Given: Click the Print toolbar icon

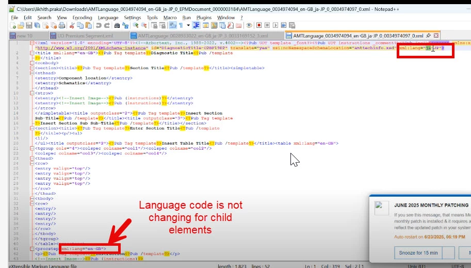Looking at the screenshot, I should pyautogui.click(x=61, y=25).
